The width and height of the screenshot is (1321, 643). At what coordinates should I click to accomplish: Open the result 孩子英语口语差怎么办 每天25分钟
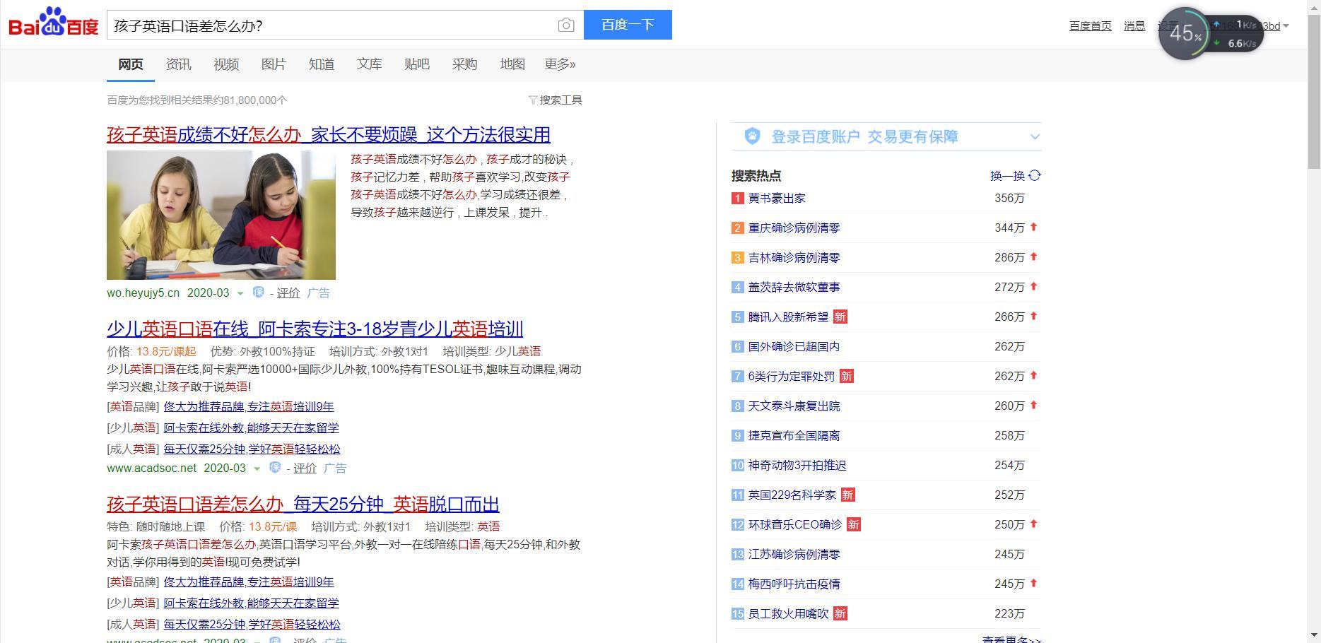(301, 504)
